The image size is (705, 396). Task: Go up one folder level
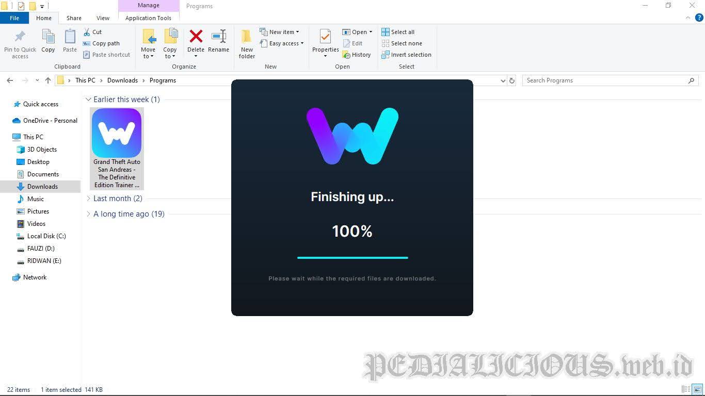(48, 80)
